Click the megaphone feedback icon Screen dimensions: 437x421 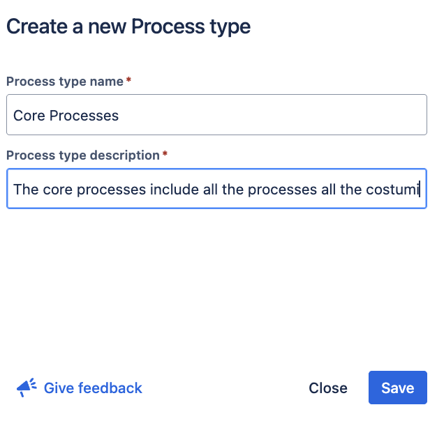[26, 388]
